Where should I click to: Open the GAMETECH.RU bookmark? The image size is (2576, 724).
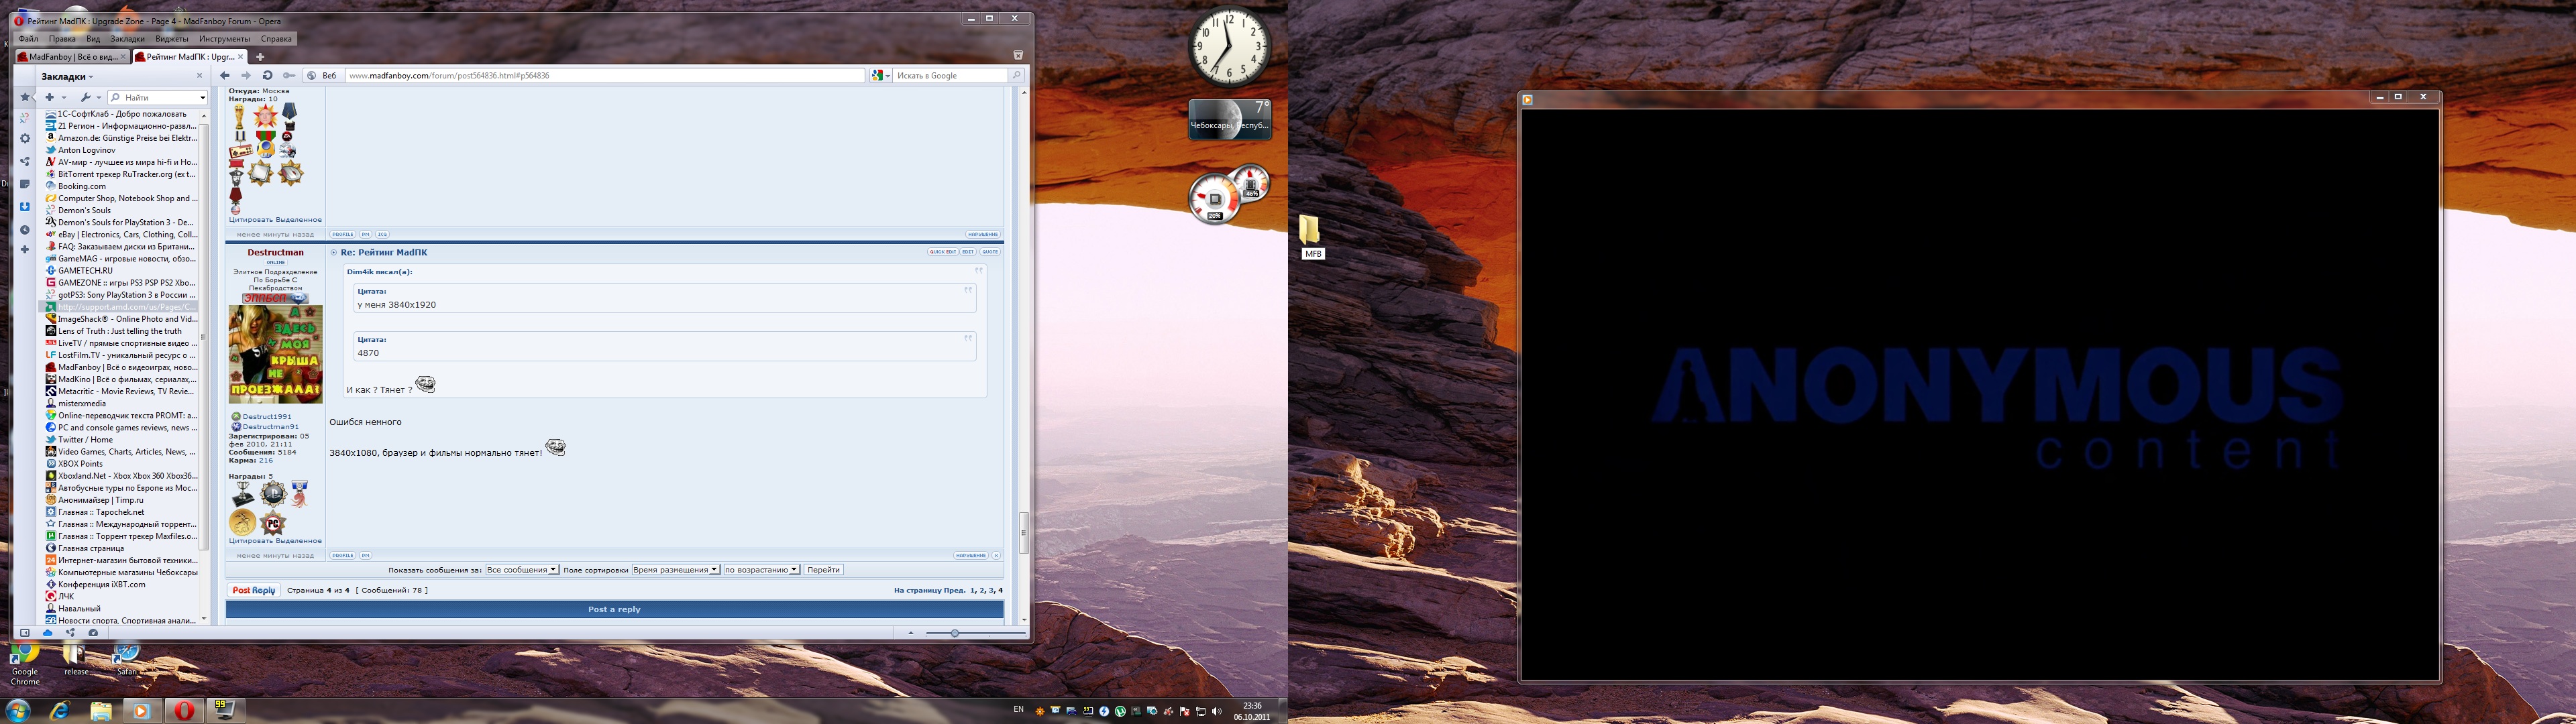coord(85,271)
